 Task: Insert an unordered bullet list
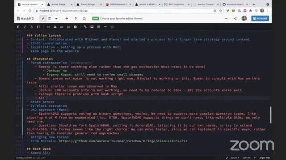(62, 27)
